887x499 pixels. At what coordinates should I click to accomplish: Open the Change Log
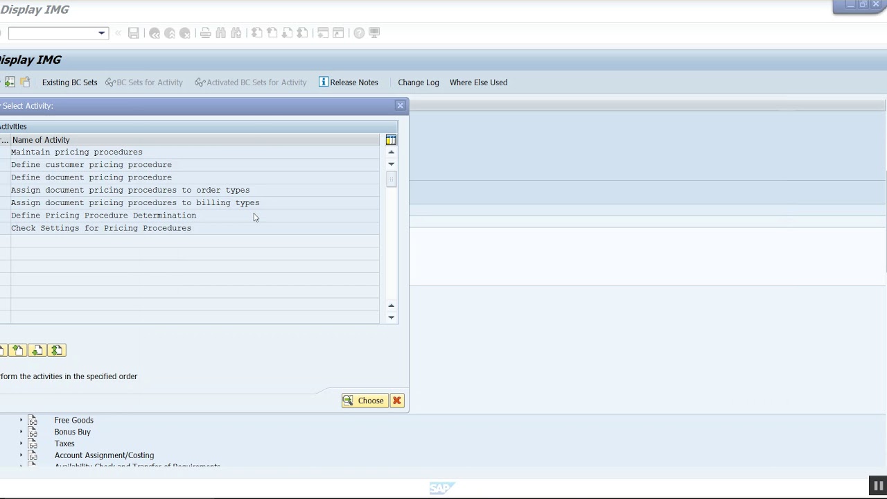point(419,82)
